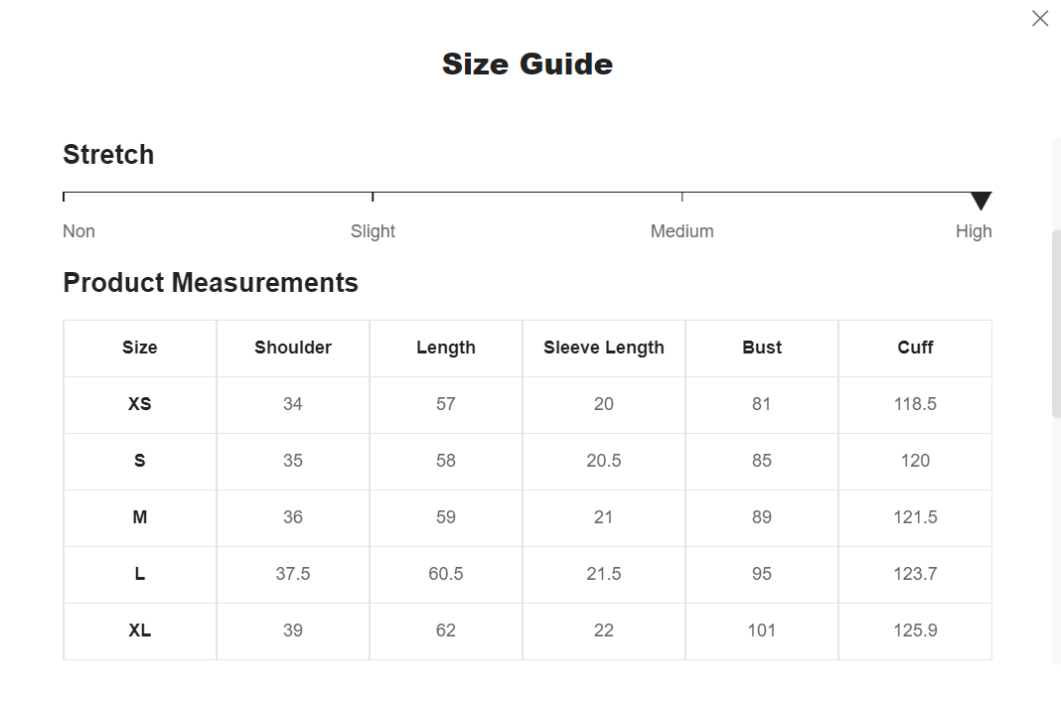The image size is (1061, 702).
Task: Select the Size column header
Action: [139, 348]
